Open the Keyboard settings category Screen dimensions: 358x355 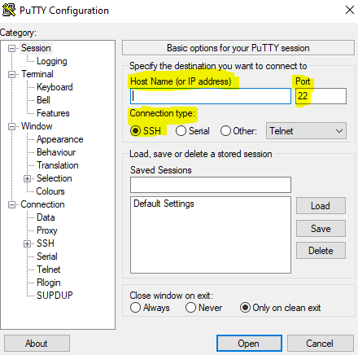[x=55, y=87]
